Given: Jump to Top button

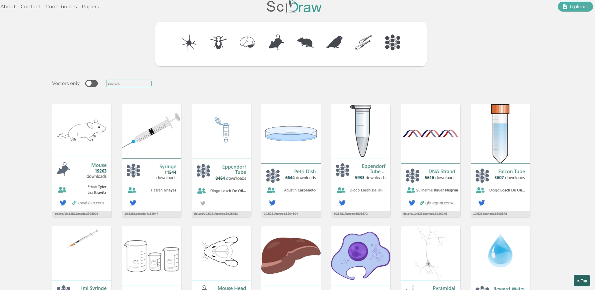Looking at the screenshot, I should 582,281.
